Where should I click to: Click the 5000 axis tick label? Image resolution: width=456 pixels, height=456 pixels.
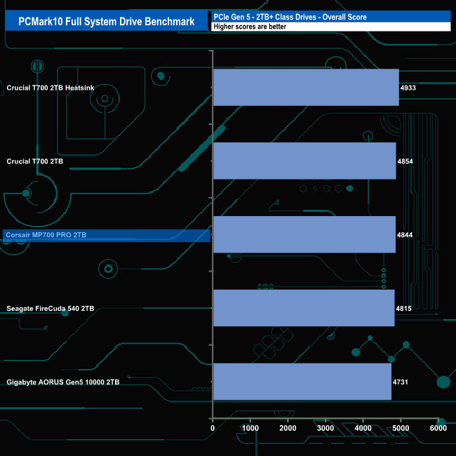(401, 428)
